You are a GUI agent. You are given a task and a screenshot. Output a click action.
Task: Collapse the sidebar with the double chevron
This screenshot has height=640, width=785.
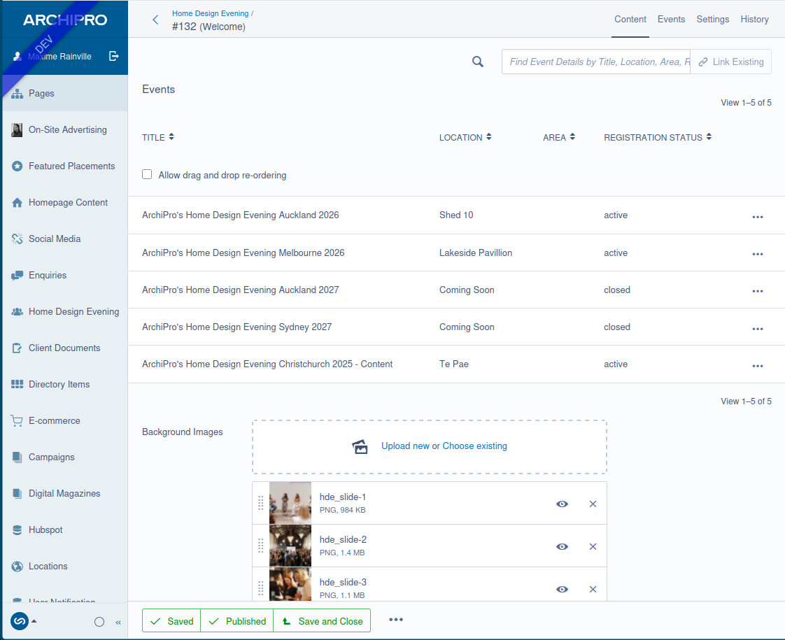click(x=118, y=622)
